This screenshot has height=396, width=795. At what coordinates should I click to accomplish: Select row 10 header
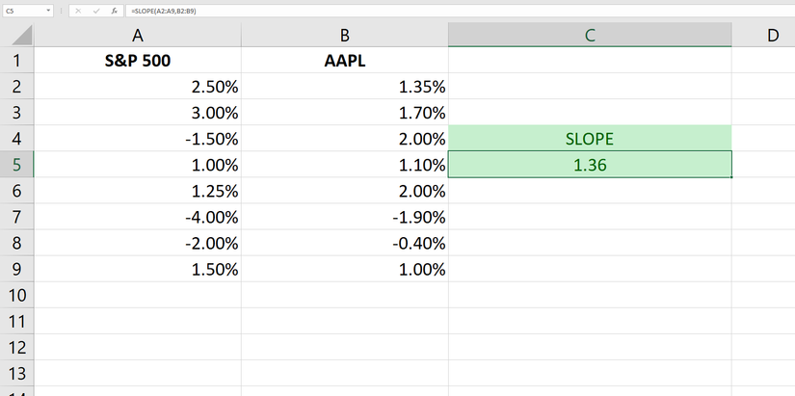coord(17,295)
